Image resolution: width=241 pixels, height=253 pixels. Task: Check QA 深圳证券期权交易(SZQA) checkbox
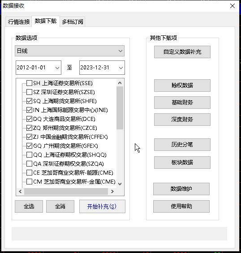[29, 164]
